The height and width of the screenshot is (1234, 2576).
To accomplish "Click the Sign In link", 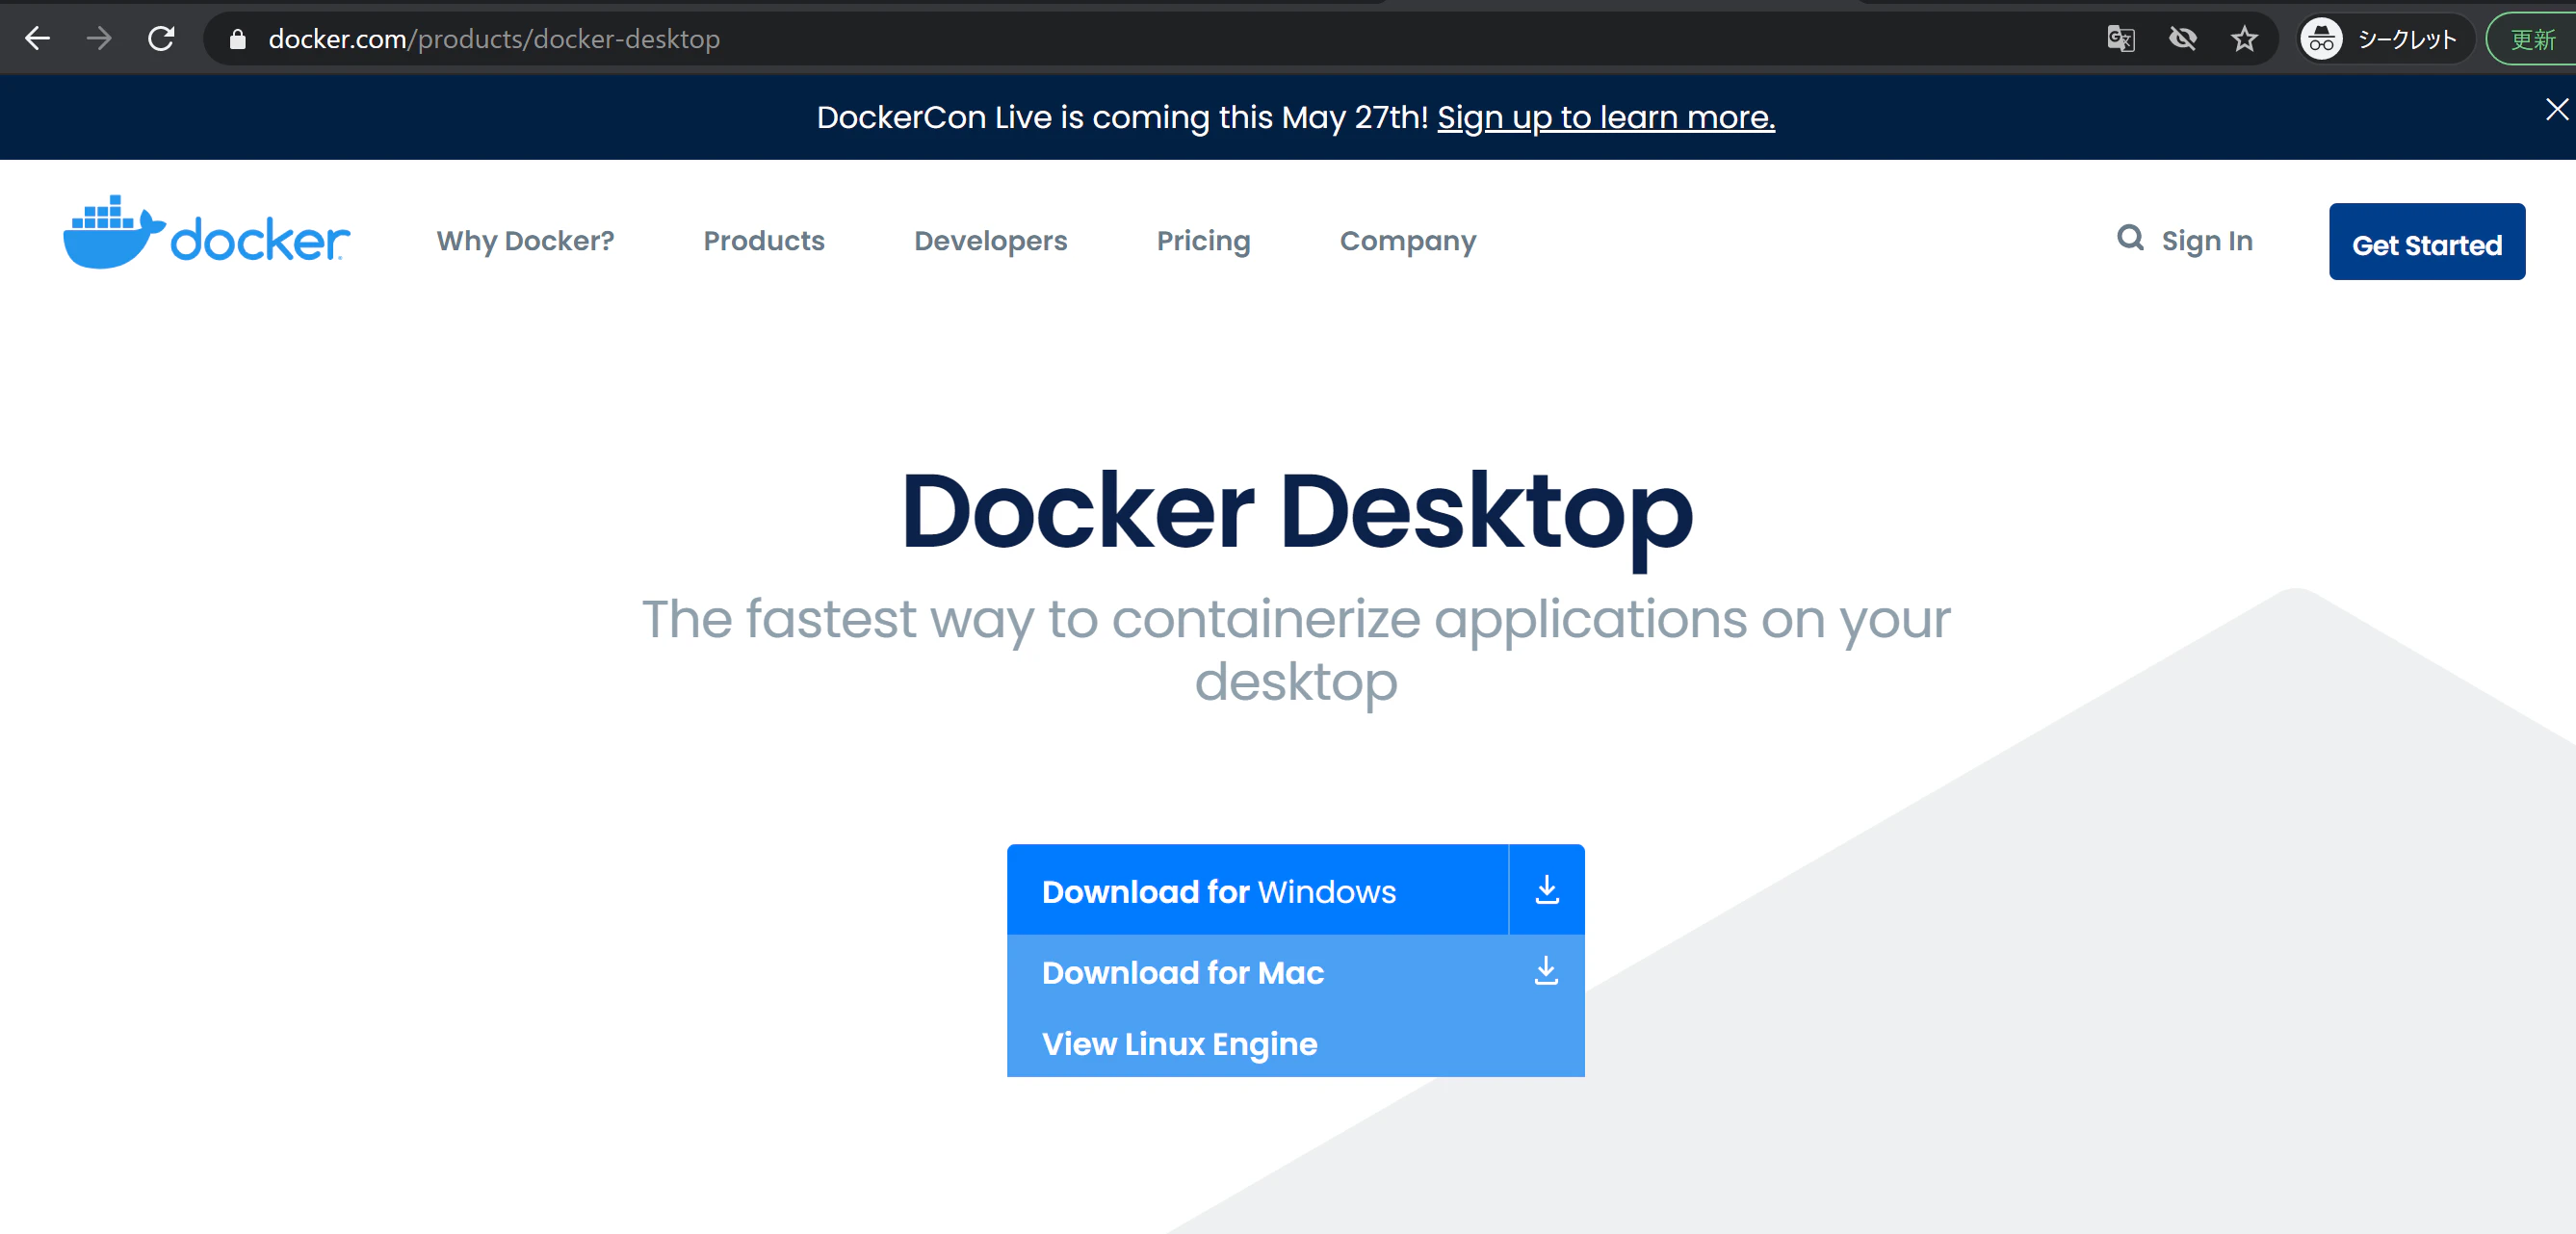I will 2206,241.
